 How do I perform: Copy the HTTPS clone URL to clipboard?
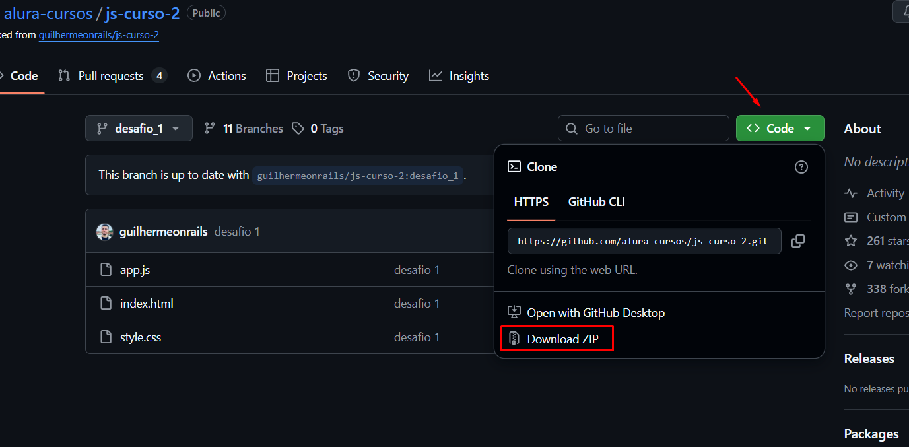coord(797,241)
